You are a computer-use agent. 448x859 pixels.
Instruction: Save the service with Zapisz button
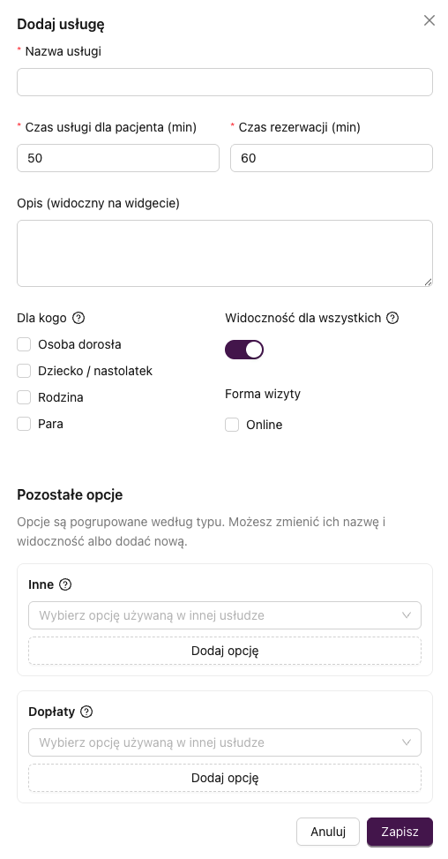tap(399, 832)
